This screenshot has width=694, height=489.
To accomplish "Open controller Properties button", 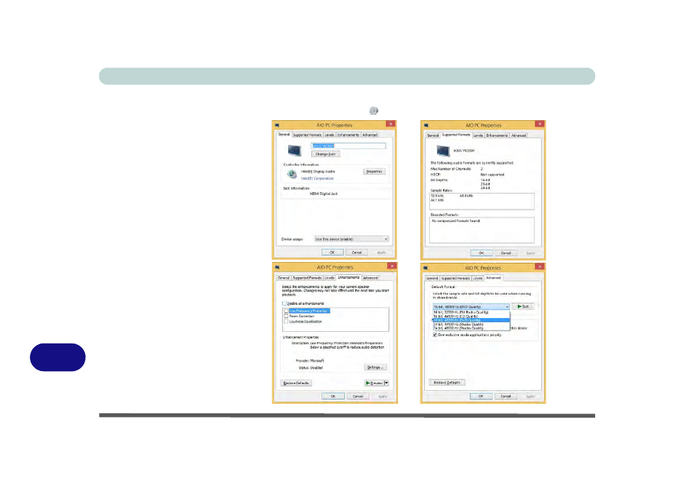I will (x=375, y=171).
